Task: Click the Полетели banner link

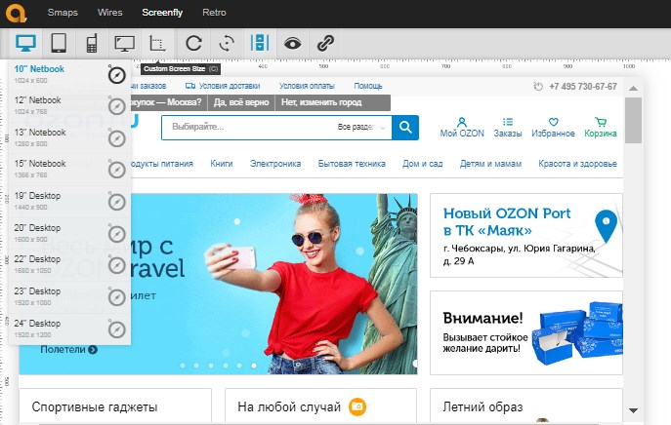Action: (x=69, y=349)
